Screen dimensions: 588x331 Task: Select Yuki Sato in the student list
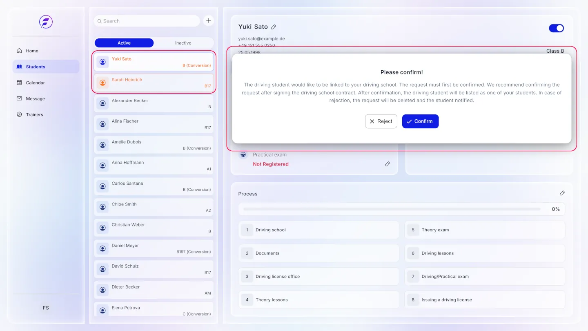click(x=154, y=62)
